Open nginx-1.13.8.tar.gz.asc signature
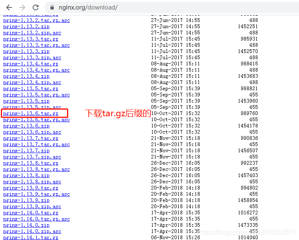This screenshot has width=299, height=240. click(x=36, y=169)
